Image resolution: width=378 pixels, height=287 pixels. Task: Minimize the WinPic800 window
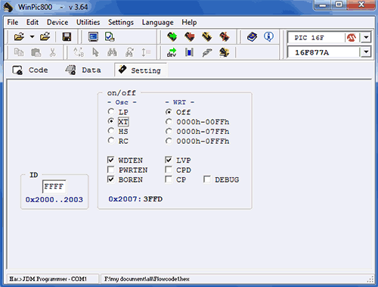coord(323,5)
